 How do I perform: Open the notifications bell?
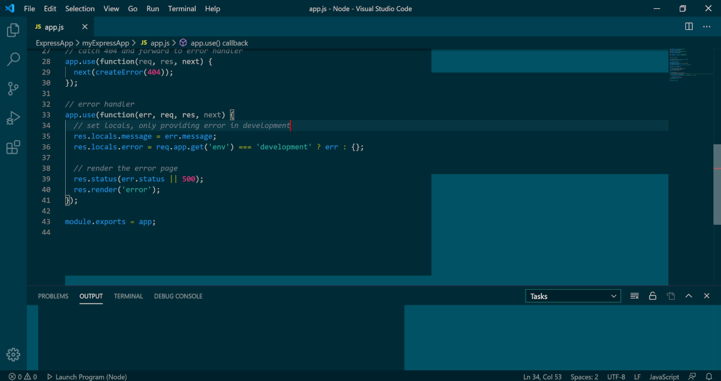(708, 377)
